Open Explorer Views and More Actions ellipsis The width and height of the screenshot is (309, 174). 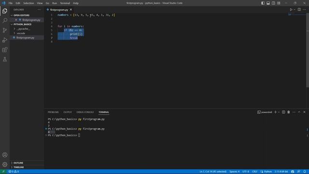pyautogui.click(x=39, y=10)
